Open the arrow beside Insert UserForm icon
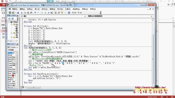This screenshot has height=98, width=175. tap(15, 13)
